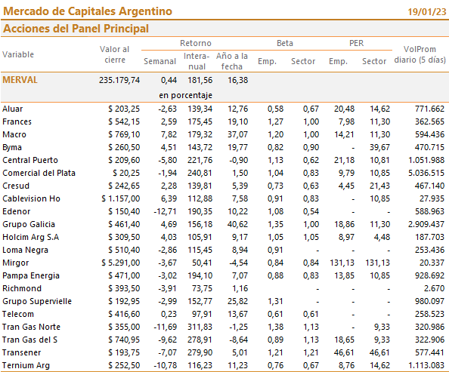The image size is (449, 372).
Task: Click Mirgor closing price $ 5.291,00
Action: 120,263
